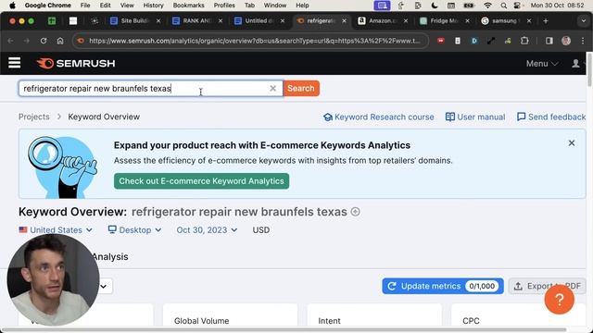The width and height of the screenshot is (593, 333).
Task: Click the red extension icon in toolbar
Action: tap(441, 41)
